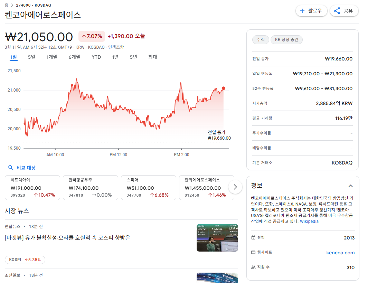Go to 홈 breadcrumb link
The width and height of the screenshot is (367, 283).
[7, 5]
